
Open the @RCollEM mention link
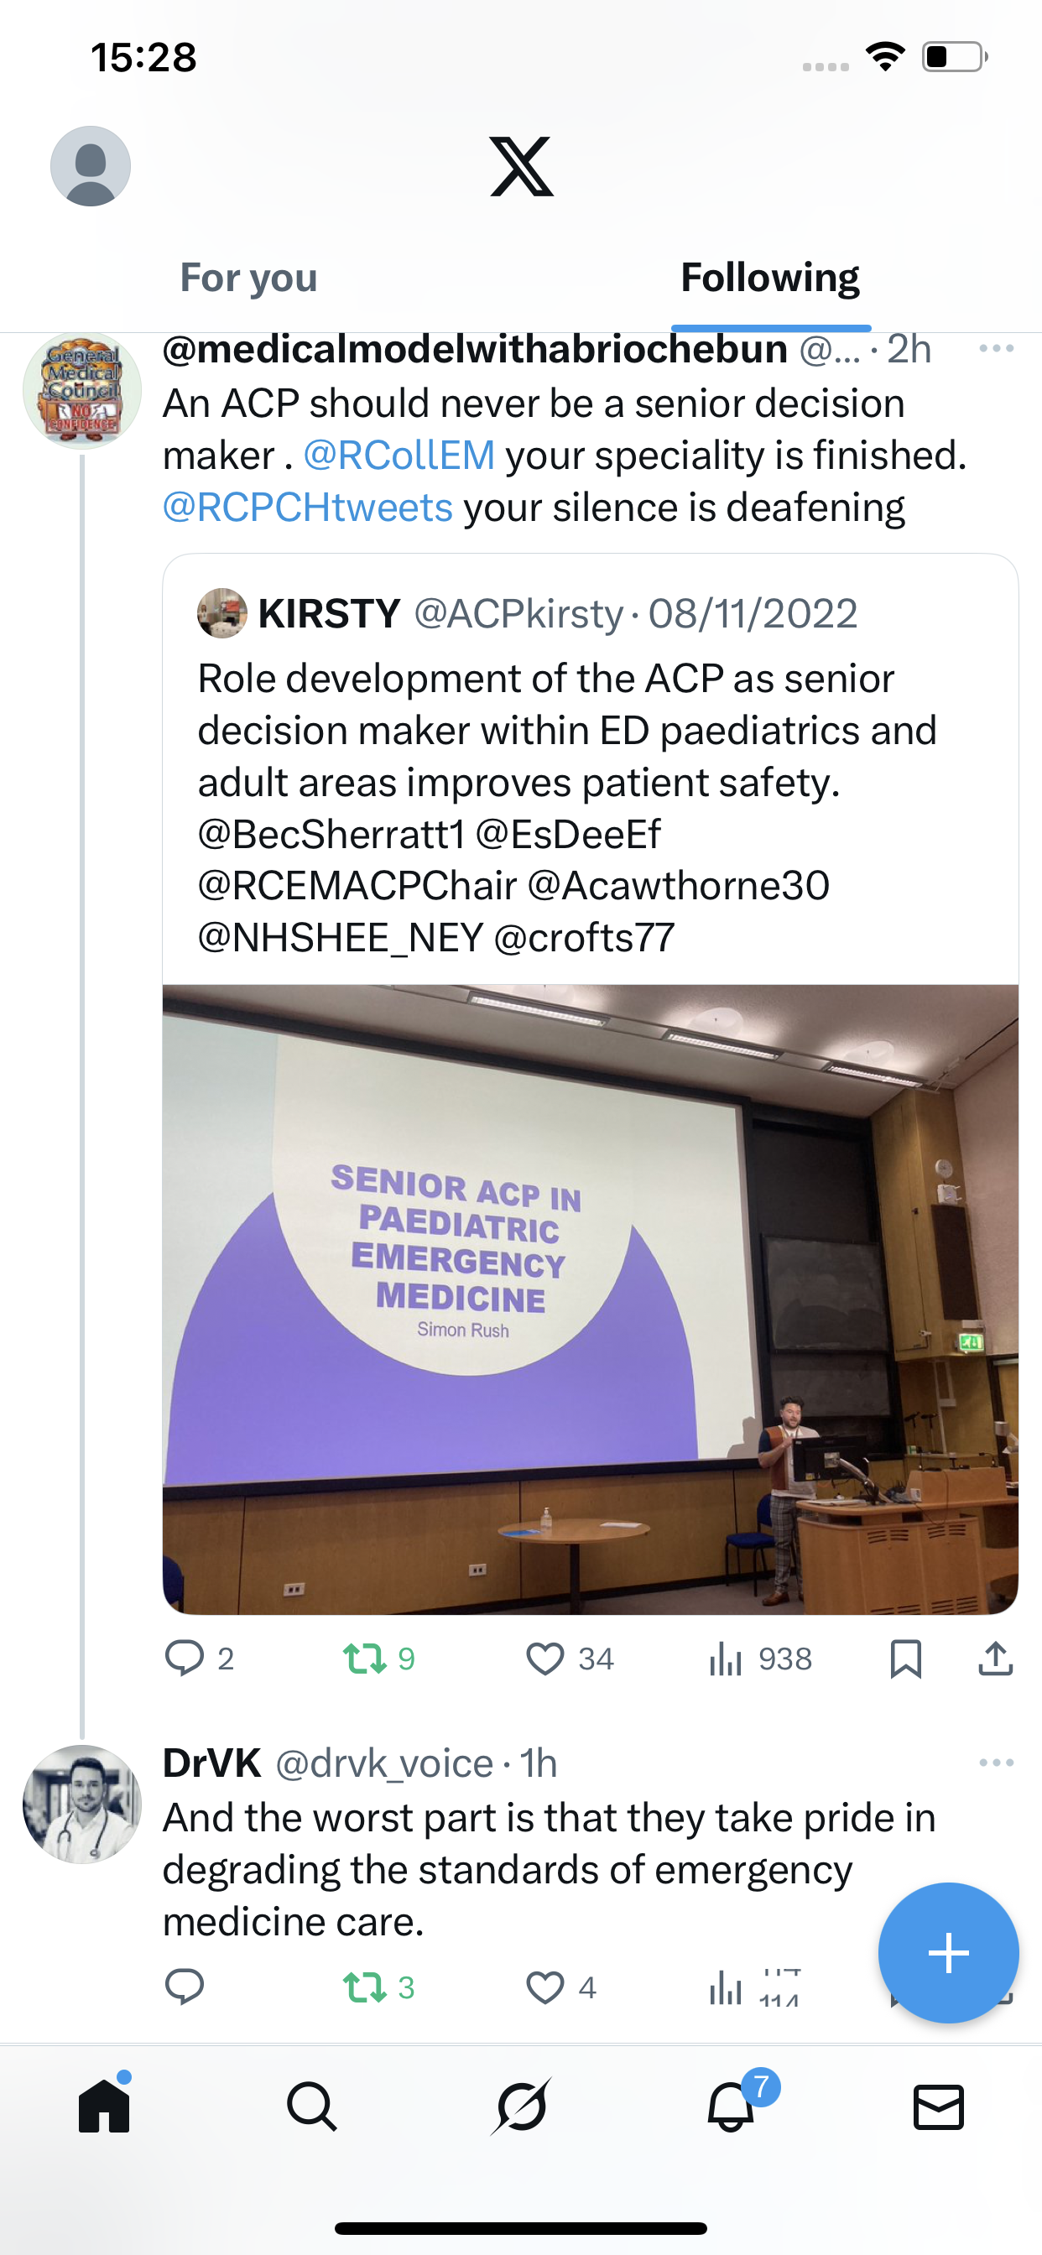pyautogui.click(x=399, y=456)
